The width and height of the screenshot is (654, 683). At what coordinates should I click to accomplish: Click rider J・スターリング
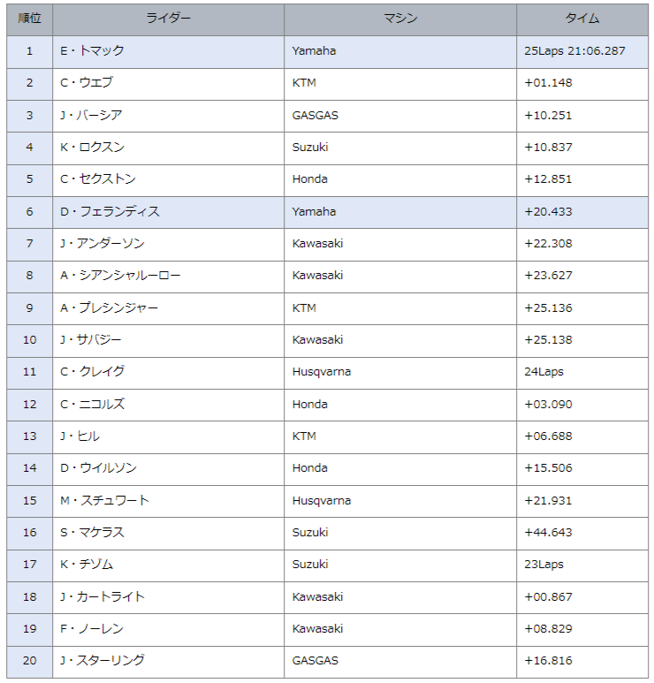coord(103,661)
